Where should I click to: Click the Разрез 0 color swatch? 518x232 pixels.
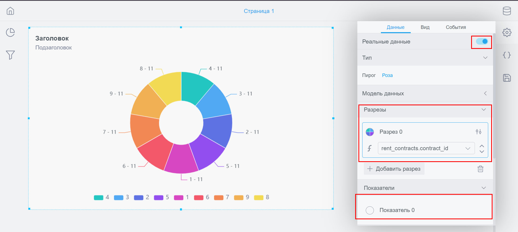[x=370, y=132]
